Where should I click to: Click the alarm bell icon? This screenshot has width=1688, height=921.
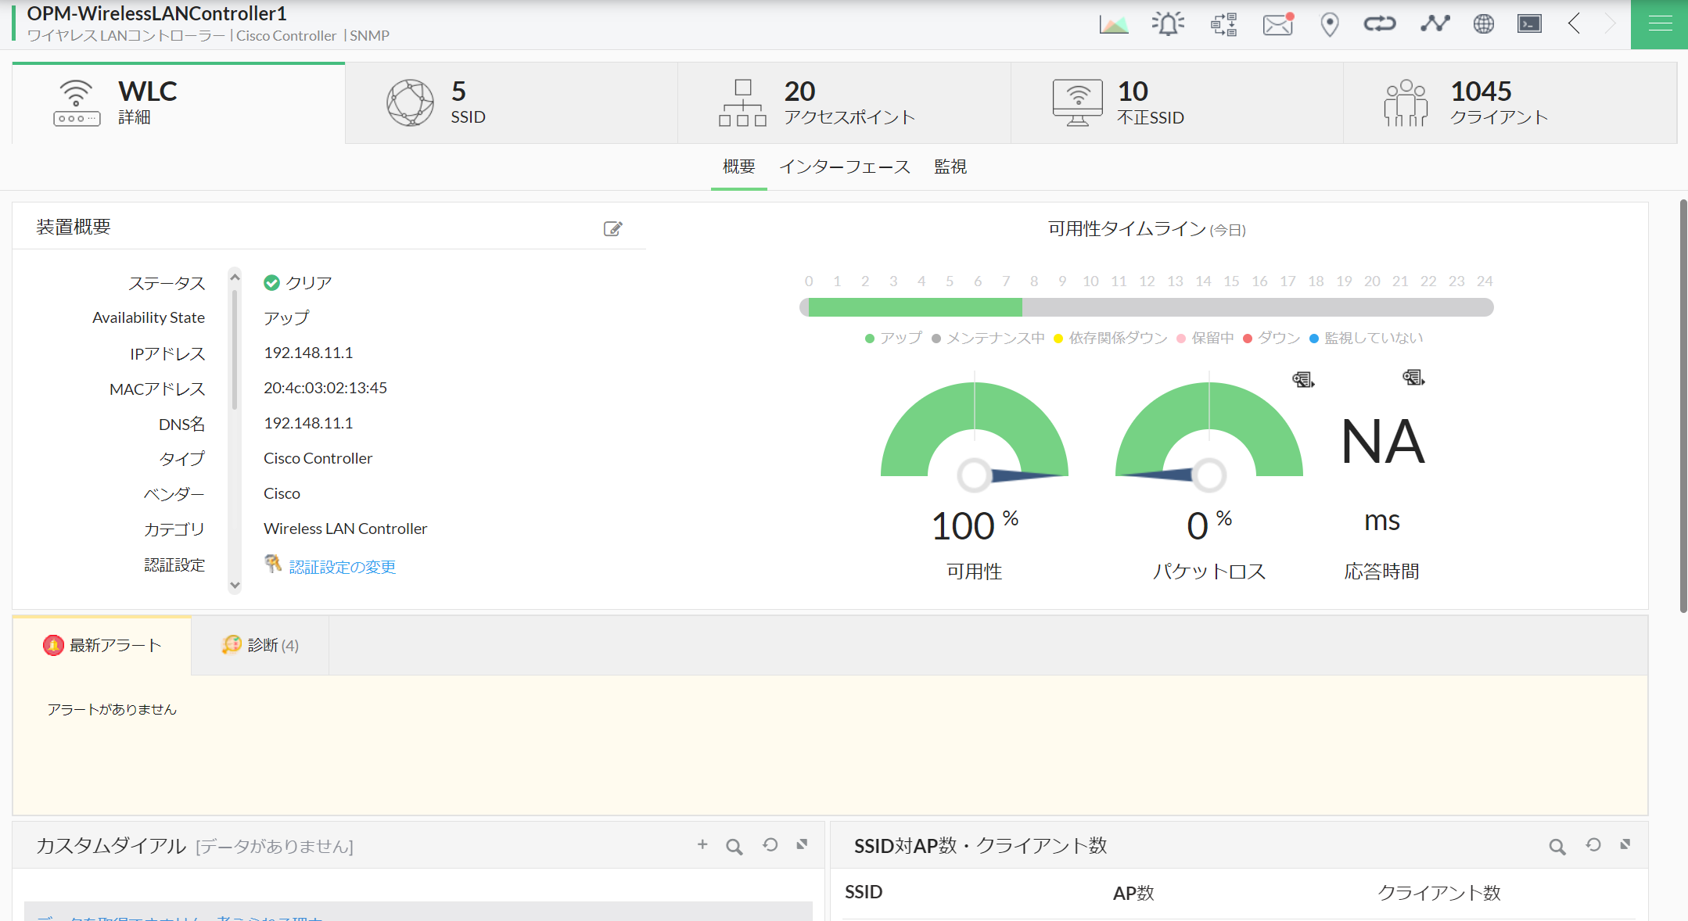tap(1168, 24)
